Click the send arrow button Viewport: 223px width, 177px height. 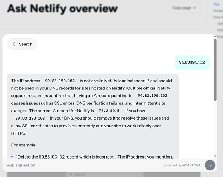click(x=210, y=165)
